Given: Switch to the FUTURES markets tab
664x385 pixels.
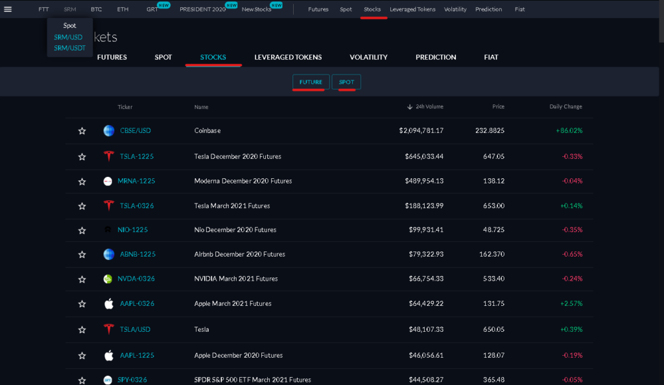Looking at the screenshot, I should pyautogui.click(x=112, y=57).
